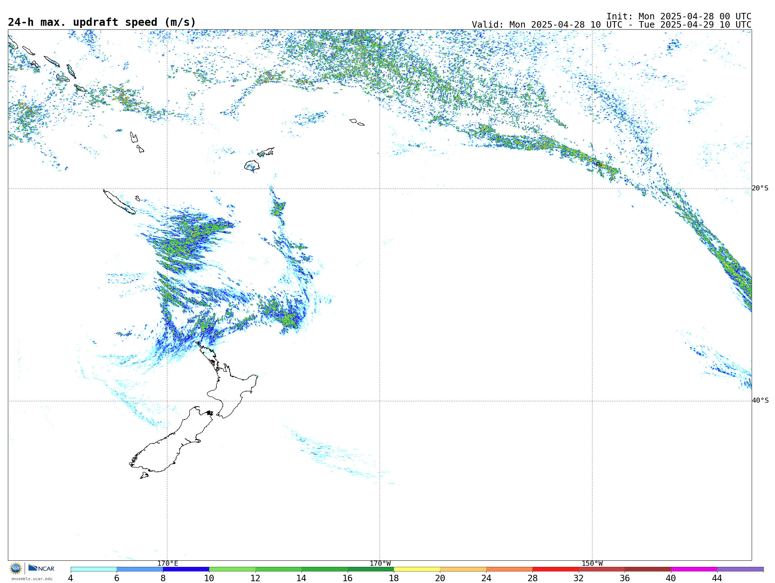Click the dark blue 8-10 m/s swatch
Image resolution: width=775 pixels, height=583 pixels.
[x=186, y=569]
